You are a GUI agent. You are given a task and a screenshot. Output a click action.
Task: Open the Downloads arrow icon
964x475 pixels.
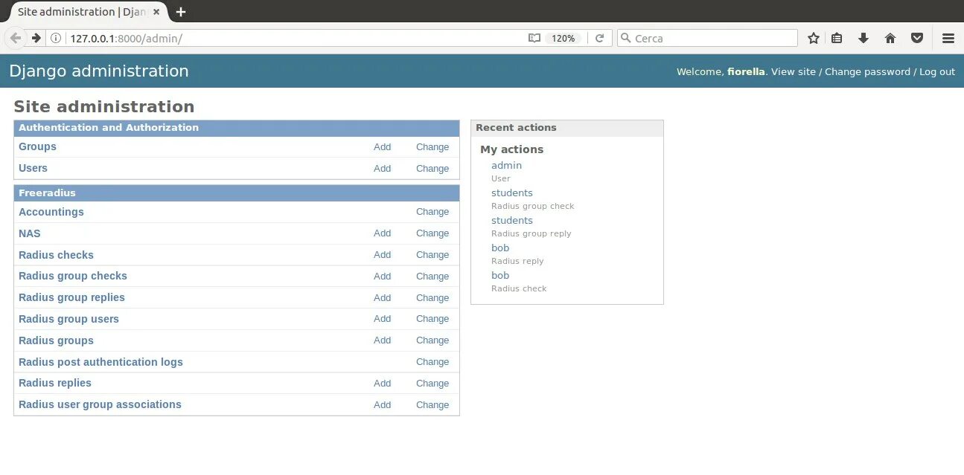click(x=864, y=38)
